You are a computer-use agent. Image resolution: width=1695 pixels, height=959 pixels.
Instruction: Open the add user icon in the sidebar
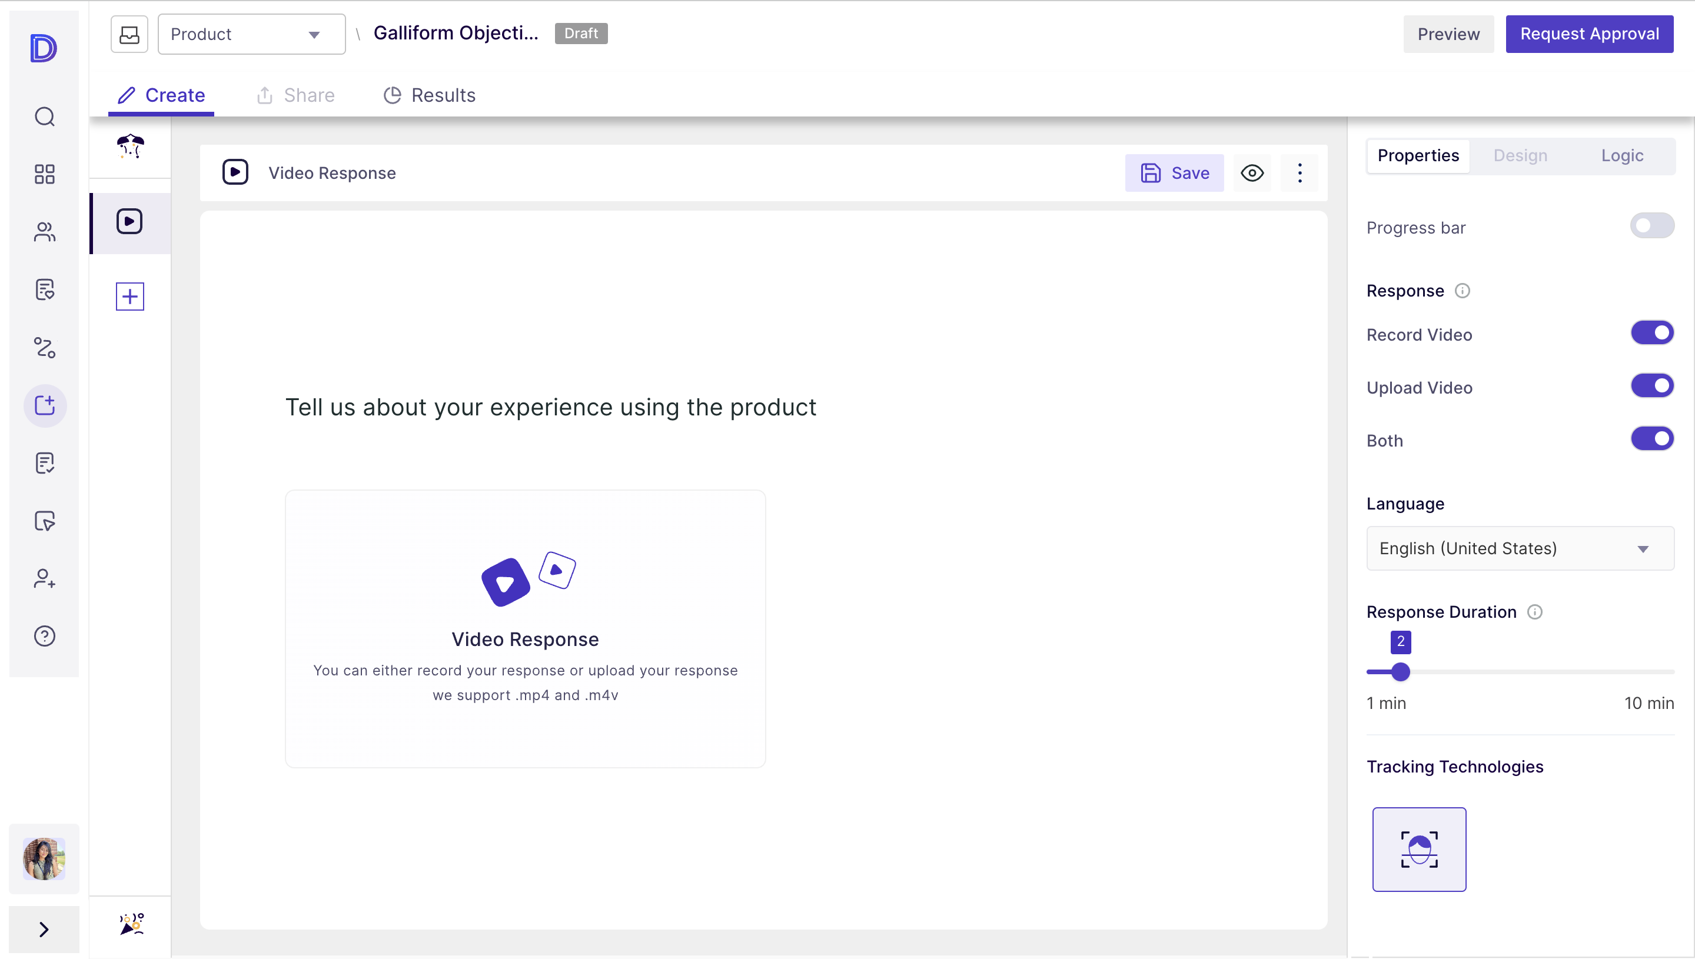click(x=44, y=578)
